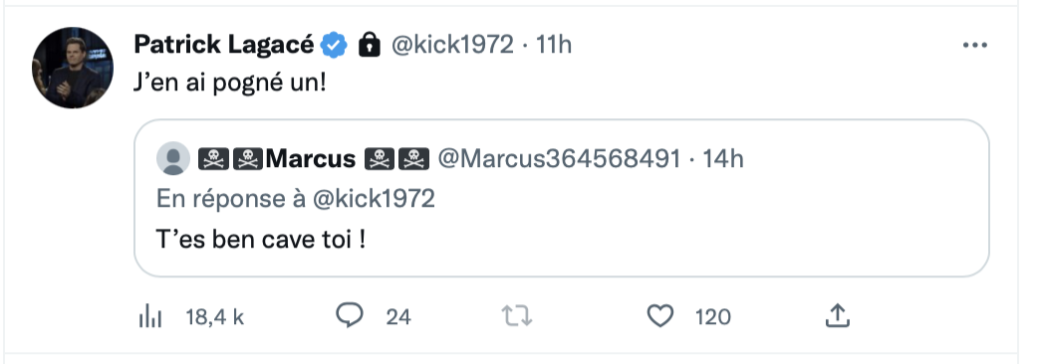Image resolution: width=1040 pixels, height=364 pixels.
Task: Click the padlock protected-account icon
Action: 369,45
